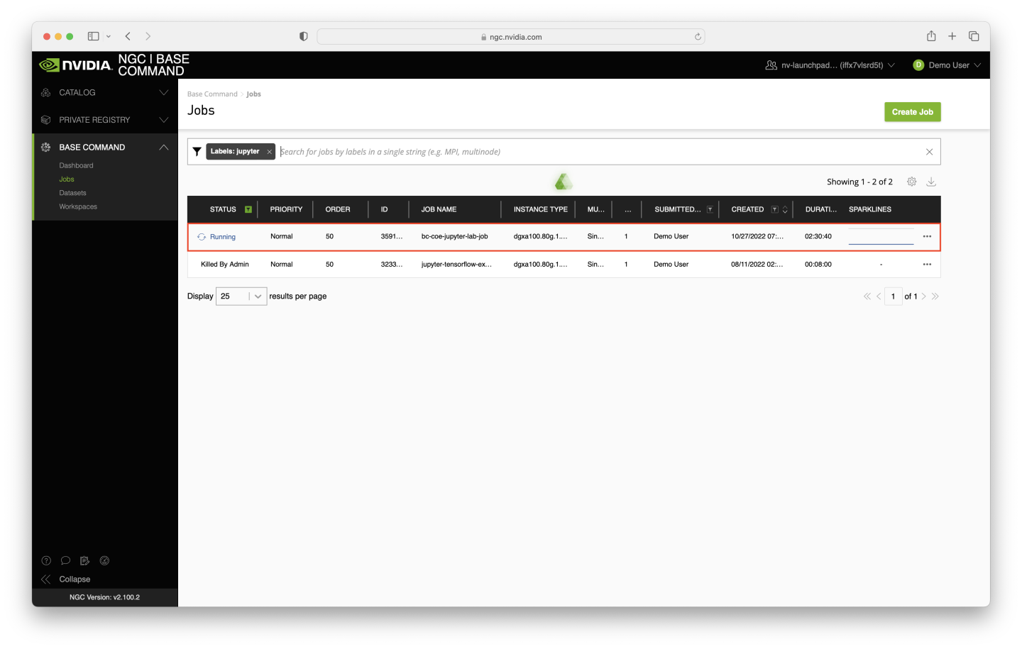The image size is (1022, 649).
Task: Open the results per page dropdown showing 25
Action: pyautogui.click(x=241, y=296)
